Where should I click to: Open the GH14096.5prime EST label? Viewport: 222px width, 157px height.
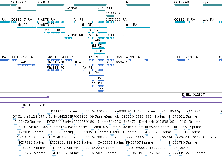[65, 153]
